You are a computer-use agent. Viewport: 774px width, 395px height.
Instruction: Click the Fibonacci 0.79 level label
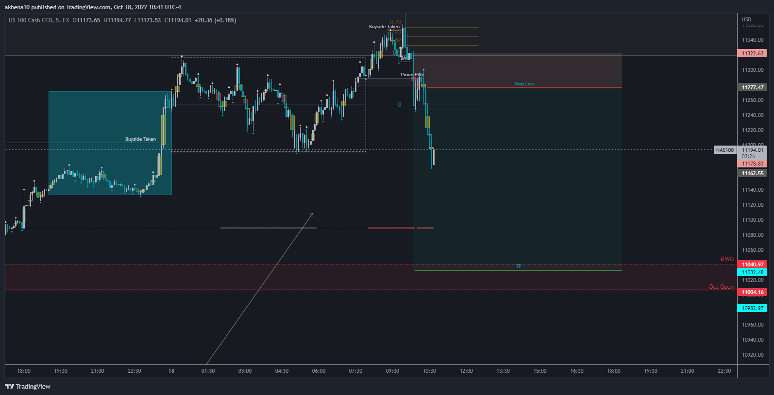point(396,22)
